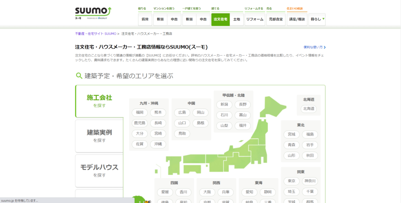
Task: Open the リフォーム tab
Action: (255, 20)
